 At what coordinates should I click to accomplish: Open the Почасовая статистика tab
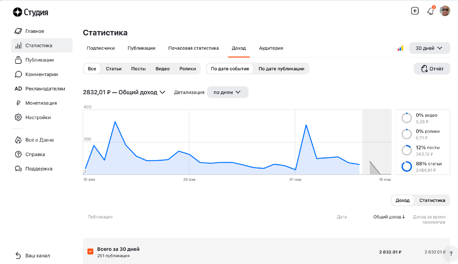click(x=194, y=48)
